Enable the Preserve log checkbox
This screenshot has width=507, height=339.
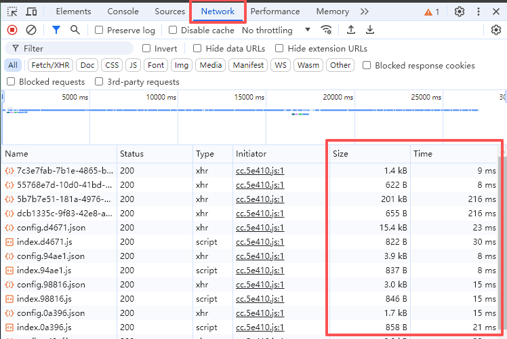click(100, 31)
